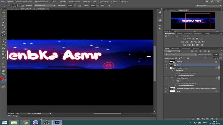This screenshot has height=125, width=223.
Task: Toggle layer filtering switch on or off
Action: [221, 51]
